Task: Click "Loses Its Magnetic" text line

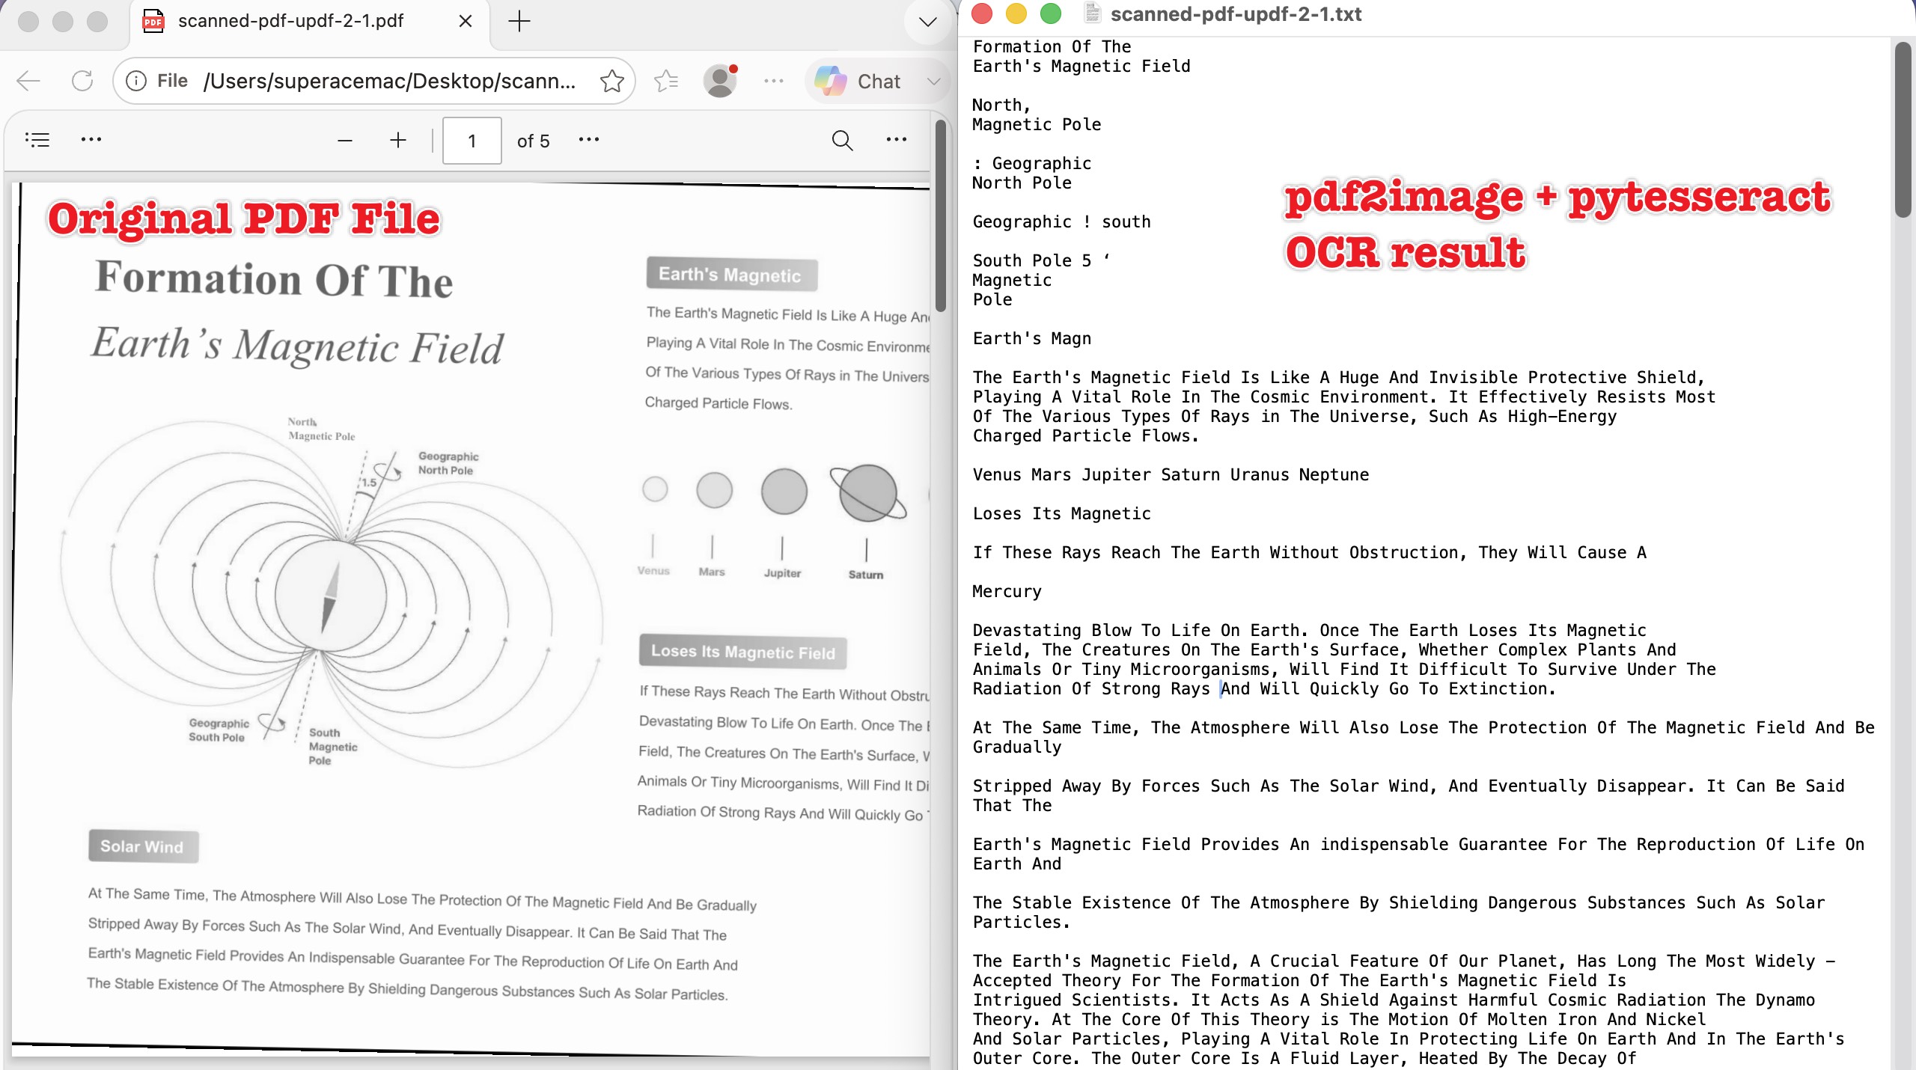Action: (1061, 514)
